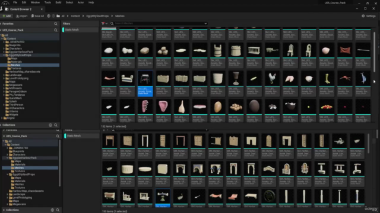Select HarbourMap_sharedassets in the lower tree

[x=28, y=191]
